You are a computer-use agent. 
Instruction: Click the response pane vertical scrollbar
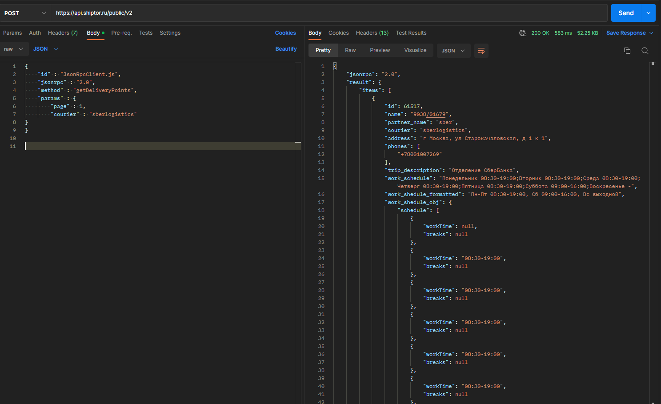pos(653,231)
